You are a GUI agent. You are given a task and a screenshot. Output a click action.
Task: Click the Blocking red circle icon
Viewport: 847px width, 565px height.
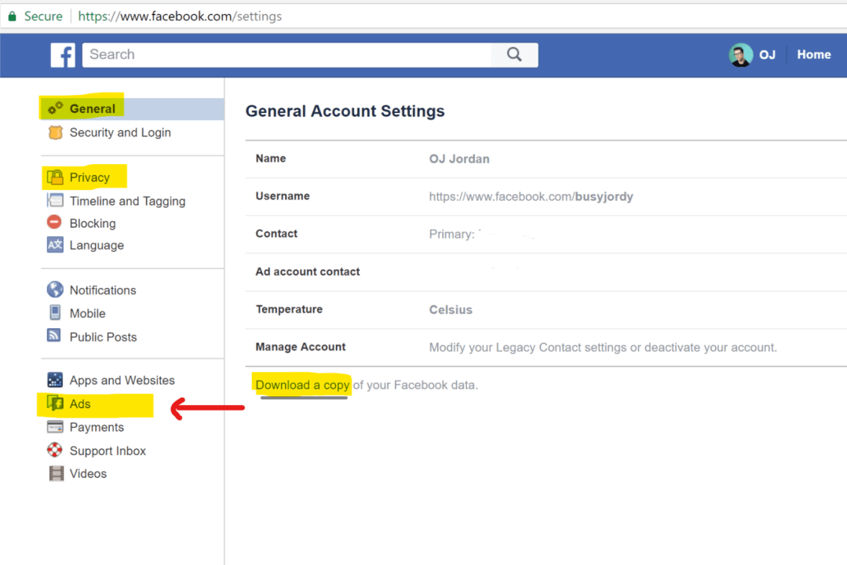coord(55,223)
